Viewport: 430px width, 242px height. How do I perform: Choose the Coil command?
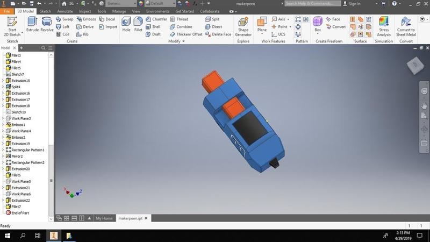tap(63, 34)
